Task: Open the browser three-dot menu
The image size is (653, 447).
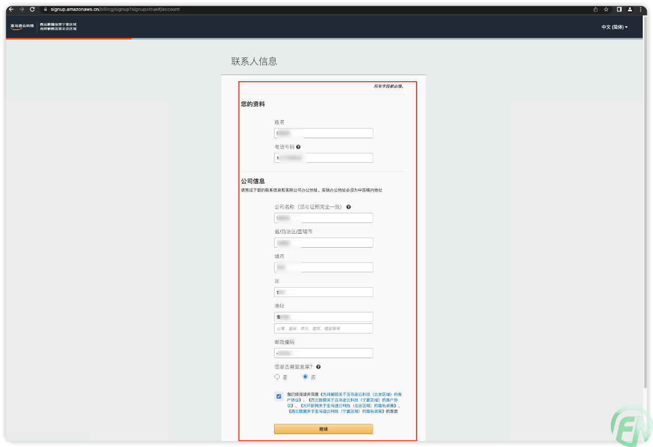Action: 640,9
